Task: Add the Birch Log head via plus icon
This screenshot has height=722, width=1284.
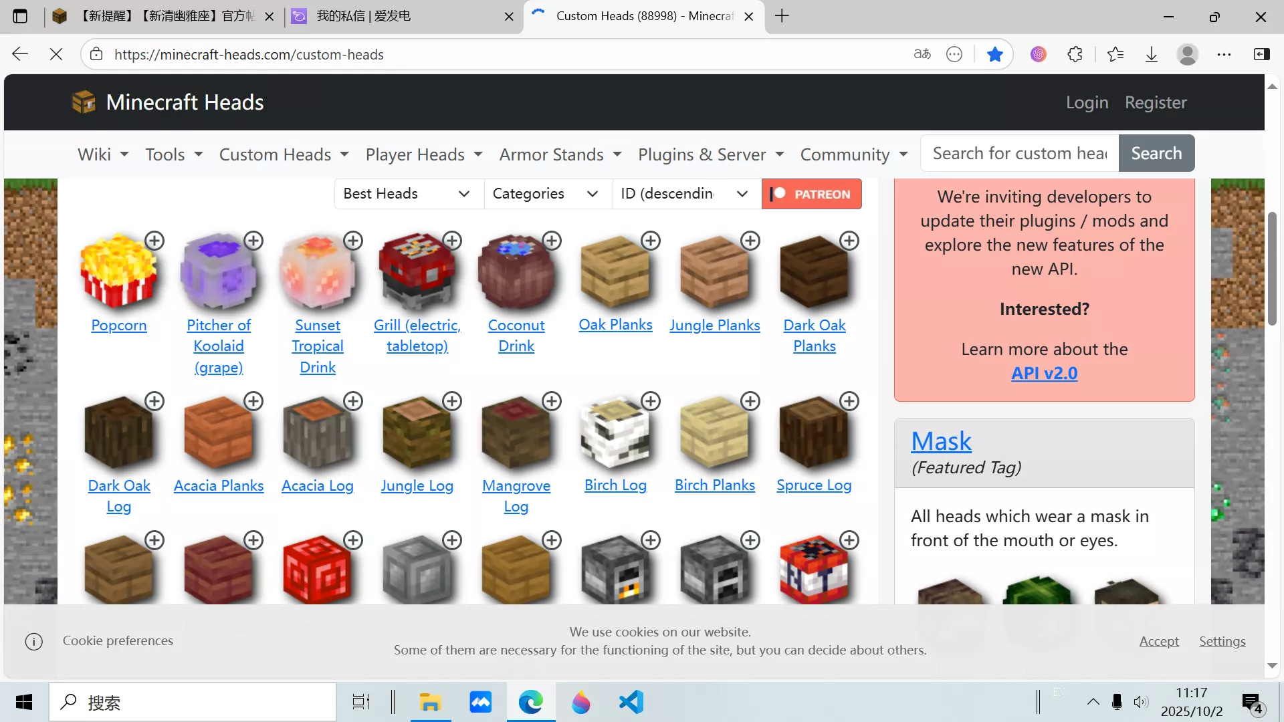Action: 651,401
